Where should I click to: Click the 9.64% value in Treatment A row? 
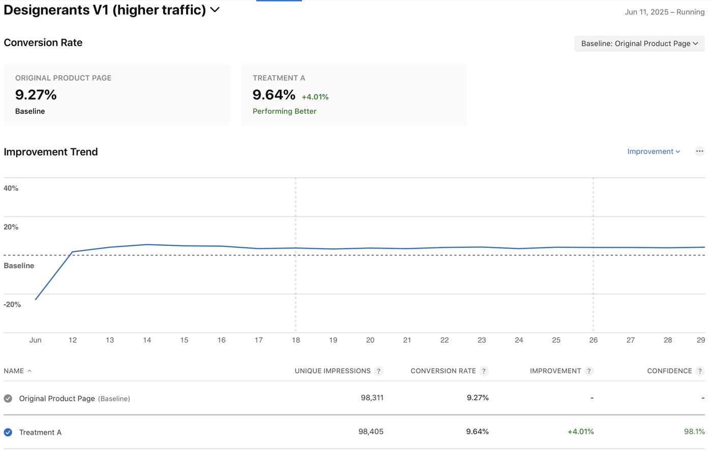click(x=478, y=432)
